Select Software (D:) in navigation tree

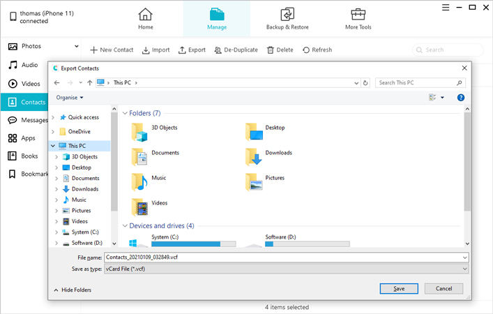tap(87, 243)
